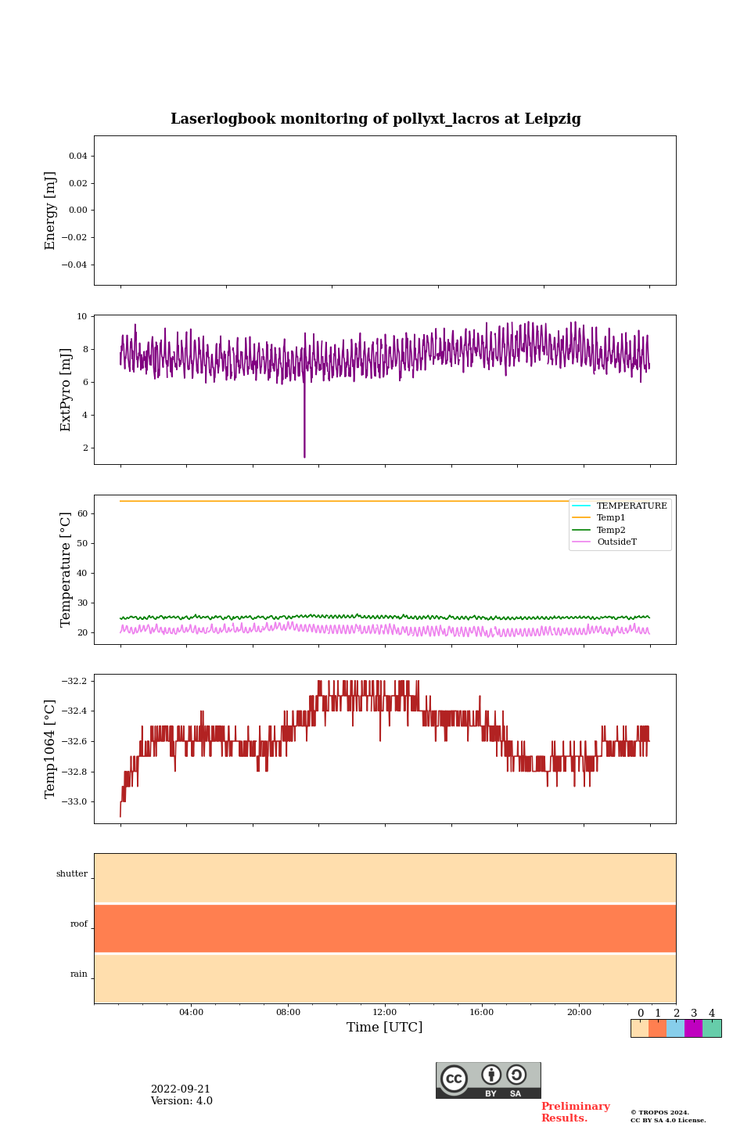
Task: Click the 10 tick on ExtPyro axis
Action: (x=82, y=317)
